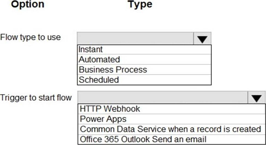Click the empty Trigger selection box

pos(162,97)
